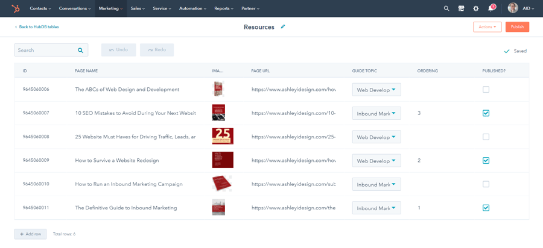The image size is (543, 248).
Task: Click ID cell 9645060006
Action: click(x=36, y=90)
